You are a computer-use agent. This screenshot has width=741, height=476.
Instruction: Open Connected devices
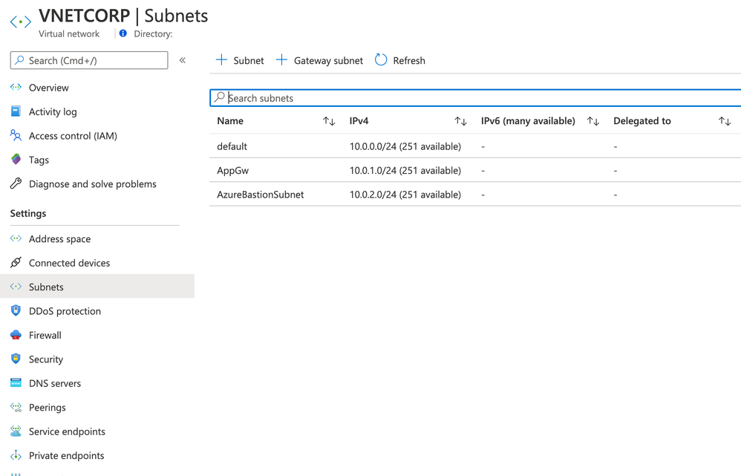click(x=70, y=263)
